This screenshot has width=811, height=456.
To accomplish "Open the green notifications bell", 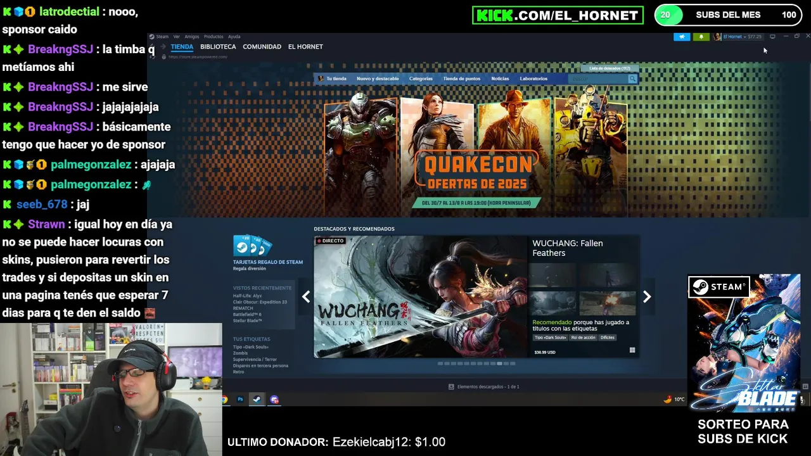I will click(701, 37).
